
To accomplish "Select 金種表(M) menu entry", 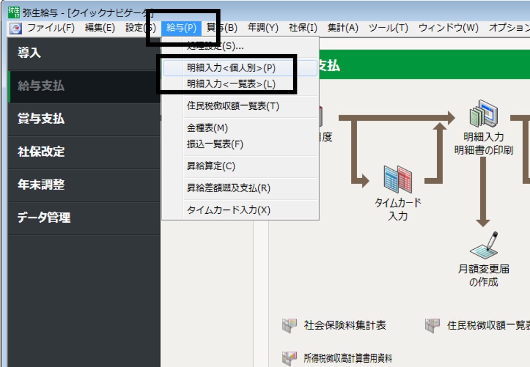I will click(x=240, y=128).
